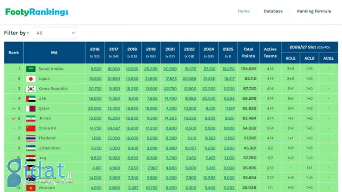Open Saudi Arabia's 2019 score 26.350

tap(151, 69)
